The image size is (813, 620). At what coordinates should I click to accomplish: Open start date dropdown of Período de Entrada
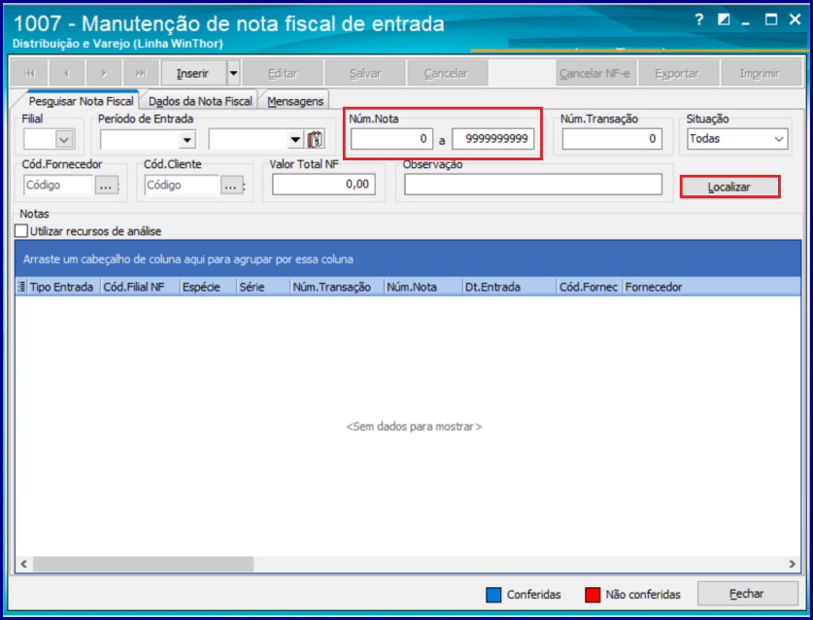[x=187, y=139]
